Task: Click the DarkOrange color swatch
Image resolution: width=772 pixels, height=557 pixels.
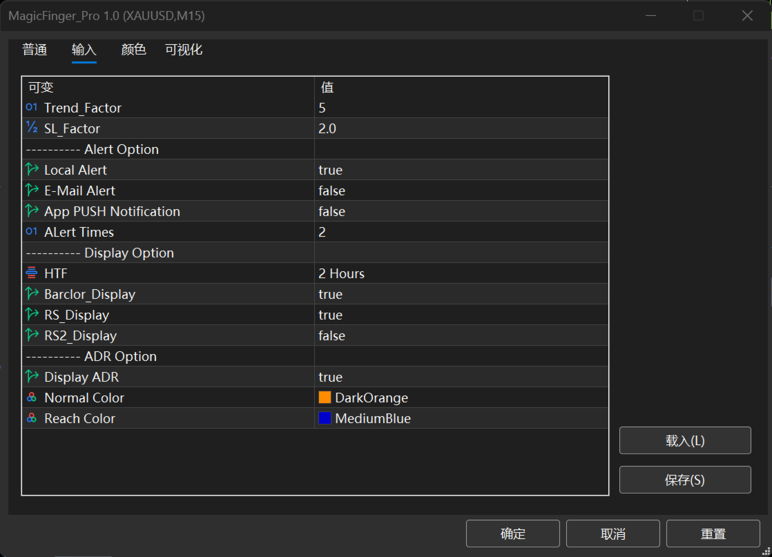Action: click(x=325, y=397)
